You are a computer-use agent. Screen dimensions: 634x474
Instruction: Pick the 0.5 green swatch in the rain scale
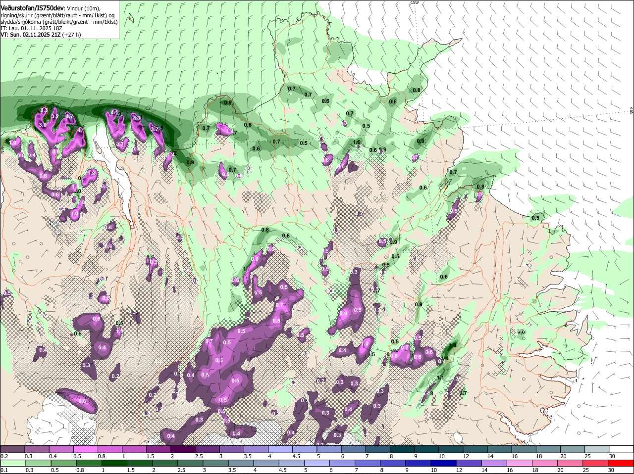pyautogui.click(x=63, y=464)
